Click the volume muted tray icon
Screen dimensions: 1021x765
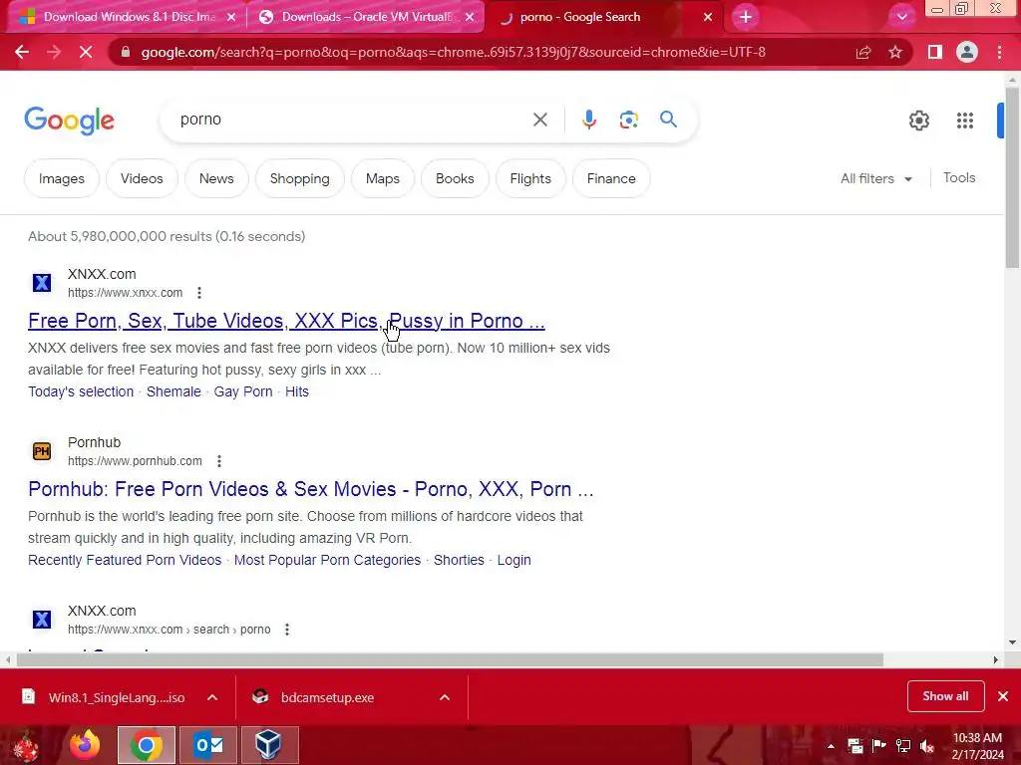point(926,745)
